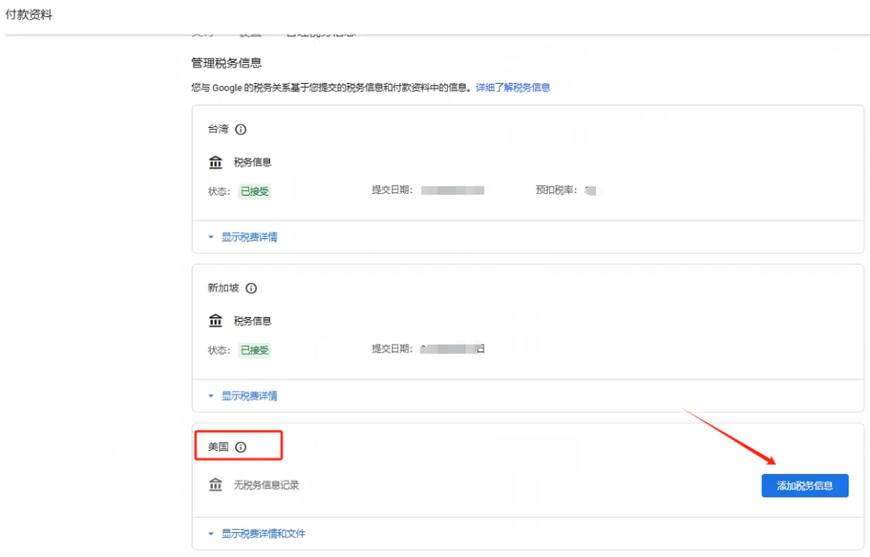The image size is (870, 557).
Task: Click the 台湾 region label
Action: [x=218, y=129]
